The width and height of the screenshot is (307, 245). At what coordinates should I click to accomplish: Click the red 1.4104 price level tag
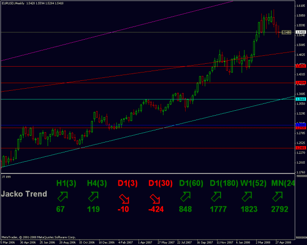(x=301, y=83)
